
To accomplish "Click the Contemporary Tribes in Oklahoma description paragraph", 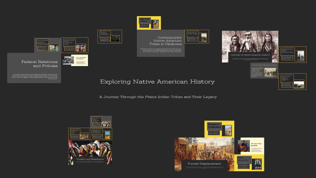I will [x=161, y=50].
